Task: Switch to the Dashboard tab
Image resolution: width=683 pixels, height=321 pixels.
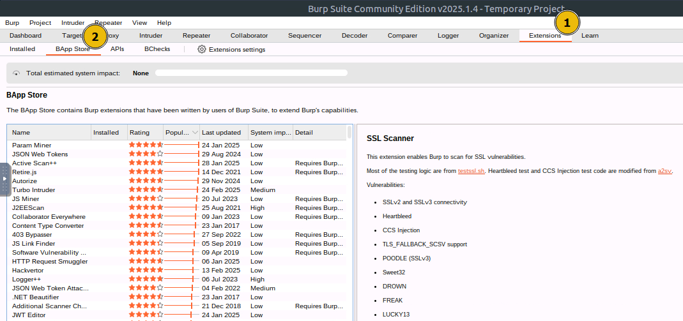Action: click(x=26, y=36)
